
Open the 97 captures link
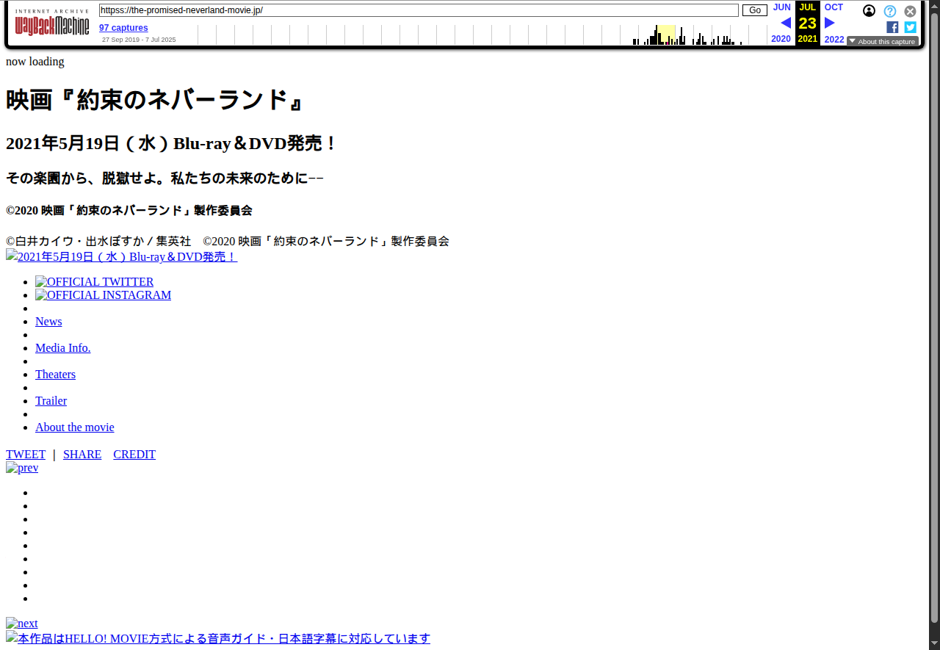123,28
